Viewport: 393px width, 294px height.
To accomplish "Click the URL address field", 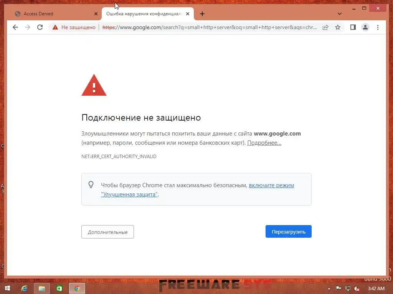I will coord(209,27).
